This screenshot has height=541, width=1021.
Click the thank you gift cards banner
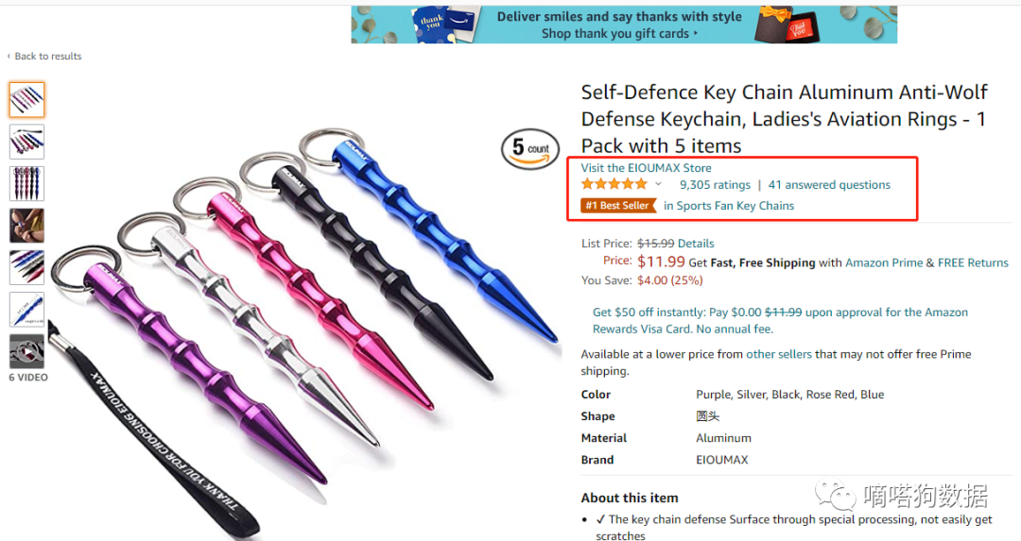click(x=624, y=25)
